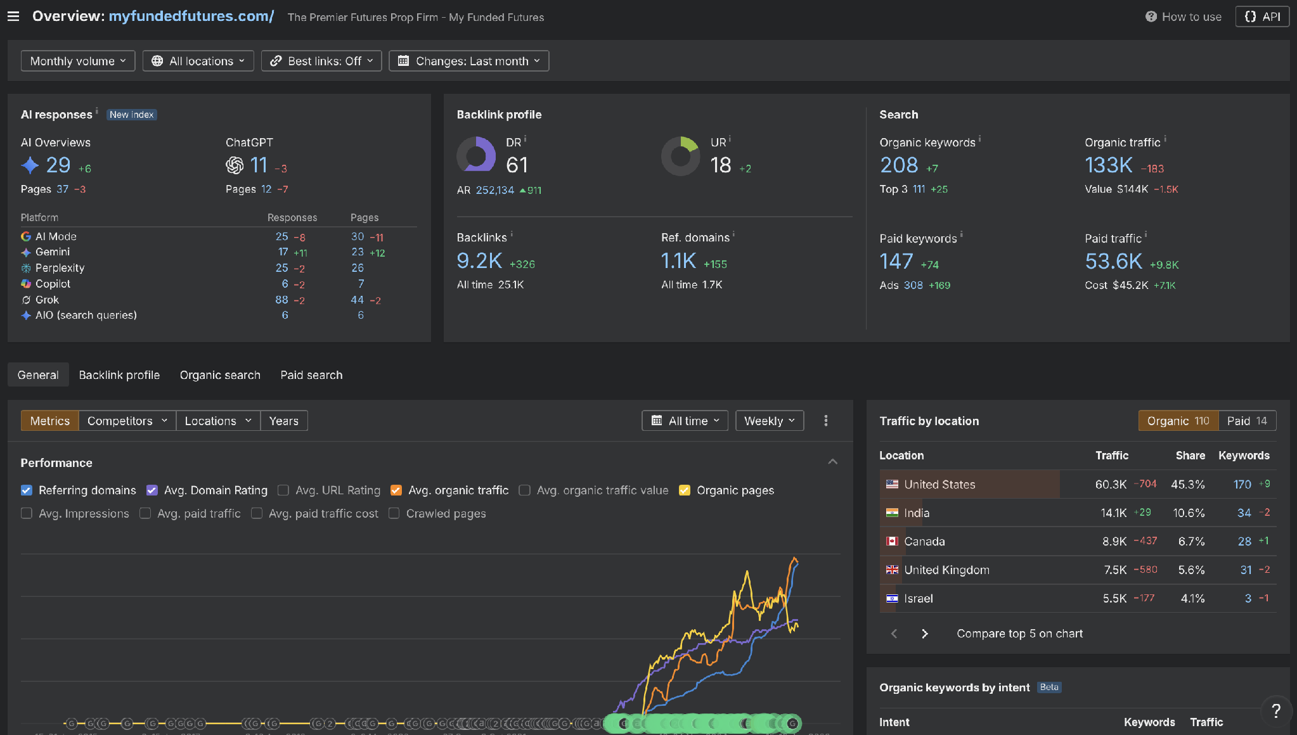Click the Perplexity platform icon
The width and height of the screenshot is (1297, 735).
(x=26, y=268)
